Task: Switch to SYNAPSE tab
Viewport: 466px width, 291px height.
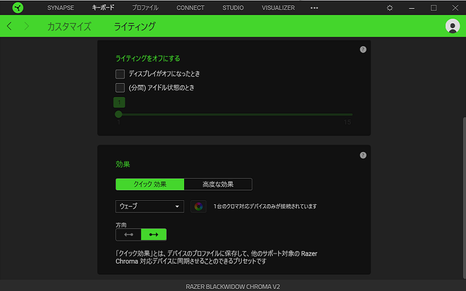Action: click(61, 8)
